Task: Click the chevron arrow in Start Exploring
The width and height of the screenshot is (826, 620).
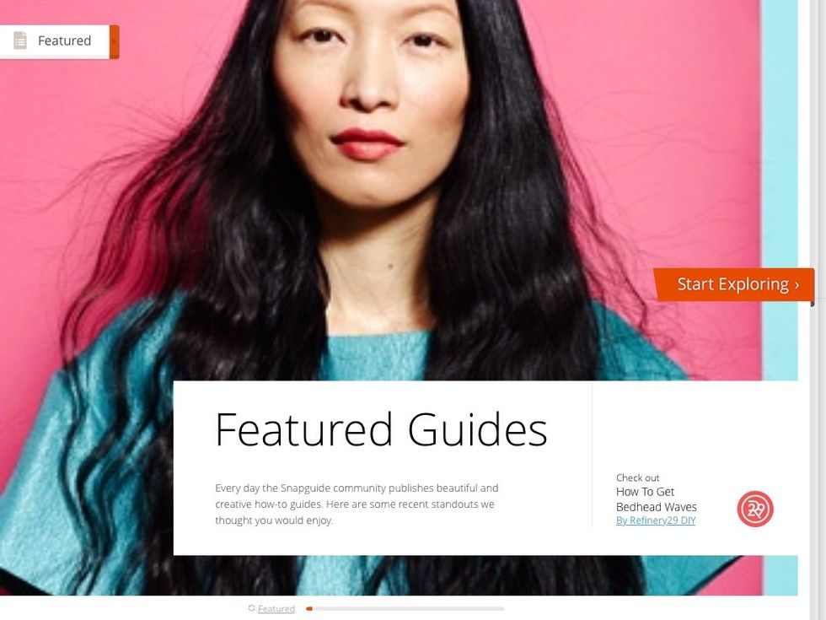Action: click(796, 285)
